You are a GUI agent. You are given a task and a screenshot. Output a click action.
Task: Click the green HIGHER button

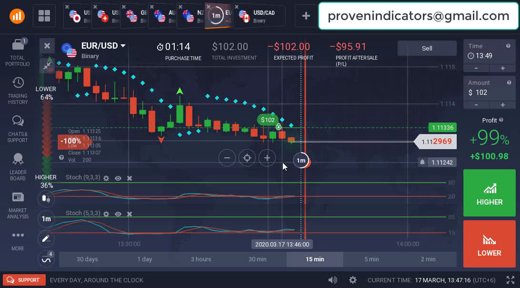[489, 193]
